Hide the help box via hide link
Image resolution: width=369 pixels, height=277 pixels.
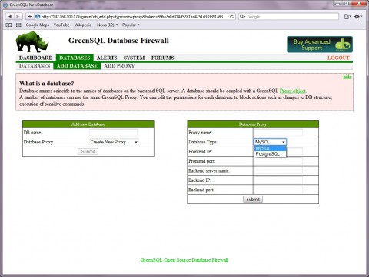[347, 77]
